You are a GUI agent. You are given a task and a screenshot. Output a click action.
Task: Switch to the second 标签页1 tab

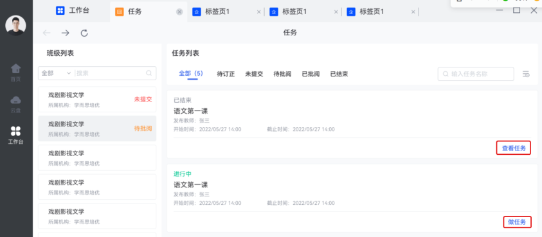pos(303,12)
